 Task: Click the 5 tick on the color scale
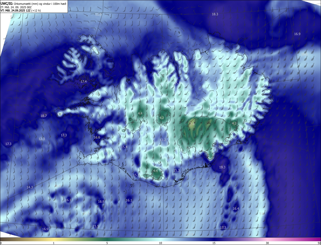[x=107, y=243]
